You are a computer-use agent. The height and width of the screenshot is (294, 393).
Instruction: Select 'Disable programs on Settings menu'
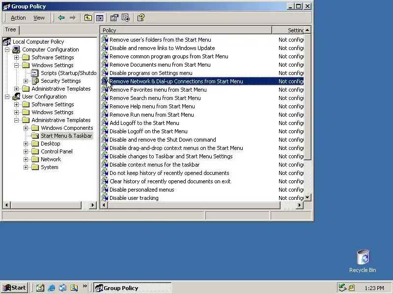(x=151, y=73)
